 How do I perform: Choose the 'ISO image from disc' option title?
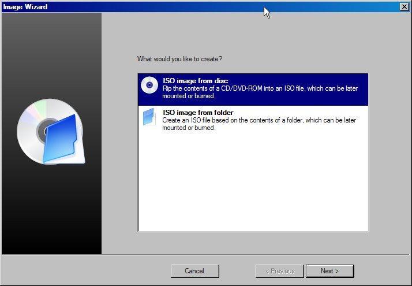(x=195, y=81)
